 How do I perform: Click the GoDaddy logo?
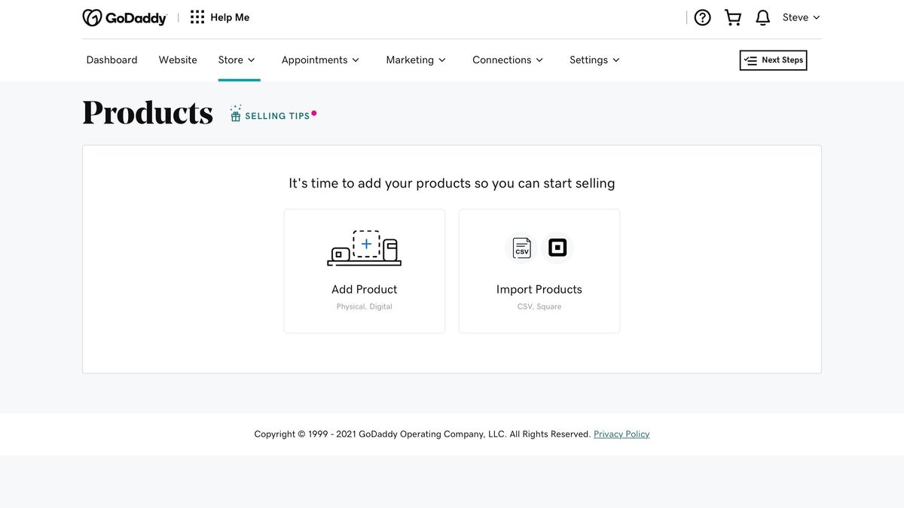[124, 16]
